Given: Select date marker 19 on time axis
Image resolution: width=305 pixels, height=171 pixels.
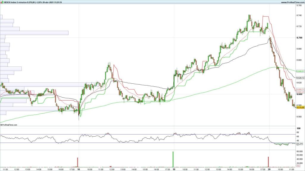Looking at the screenshot, I should click(x=174, y=169).
